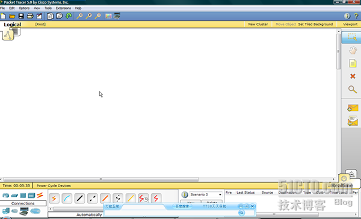Screen dimensions: 361x219
Task: Click the Print toolbar icon
Action: (30, 16)
